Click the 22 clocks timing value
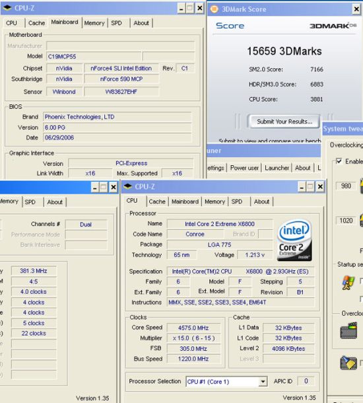Screen dimensions: 363x403 click(x=34, y=334)
